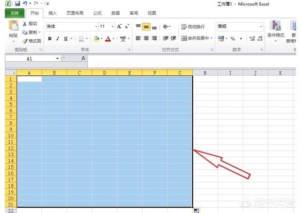Click the Format Painter brush icon

click(25, 41)
